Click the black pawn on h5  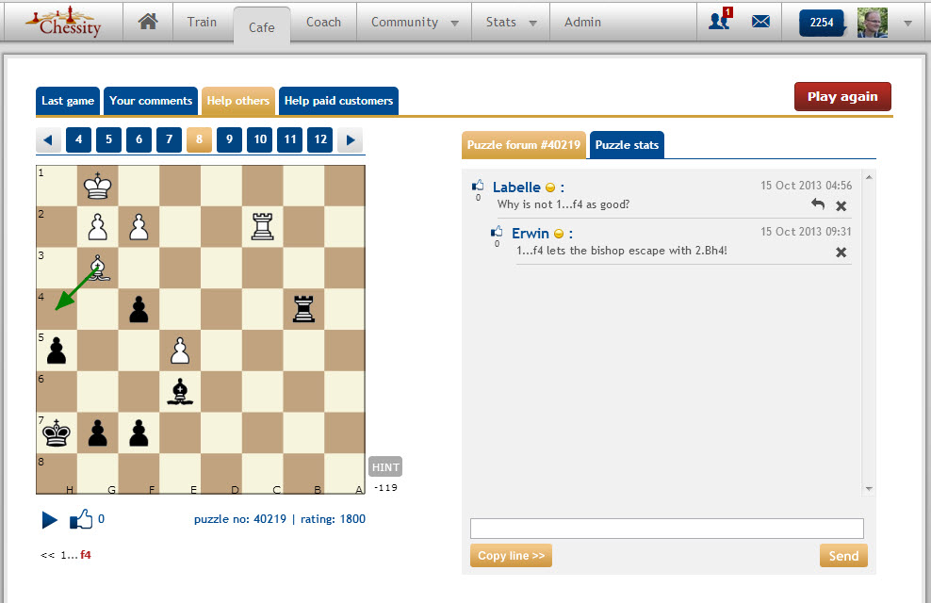click(x=57, y=350)
